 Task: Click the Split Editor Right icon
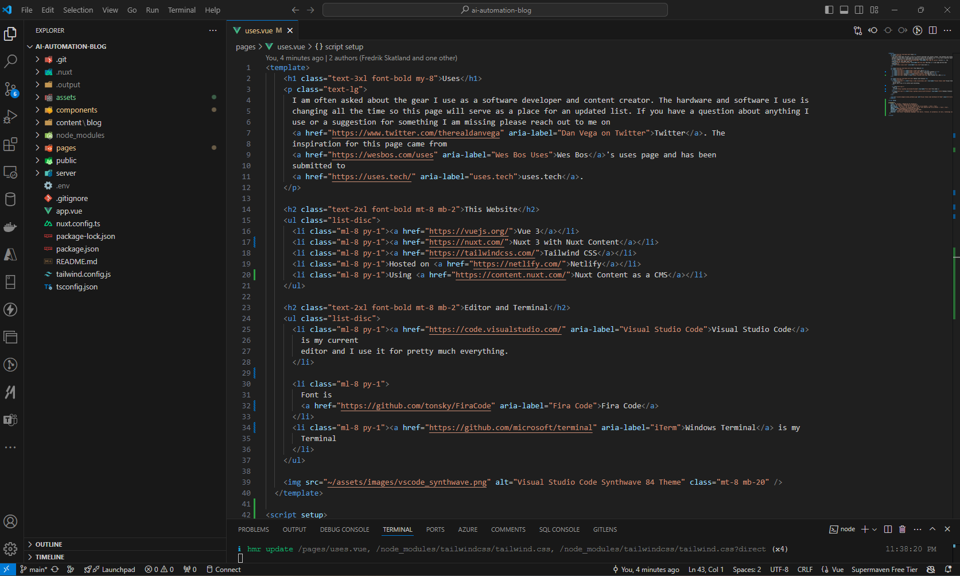click(932, 30)
